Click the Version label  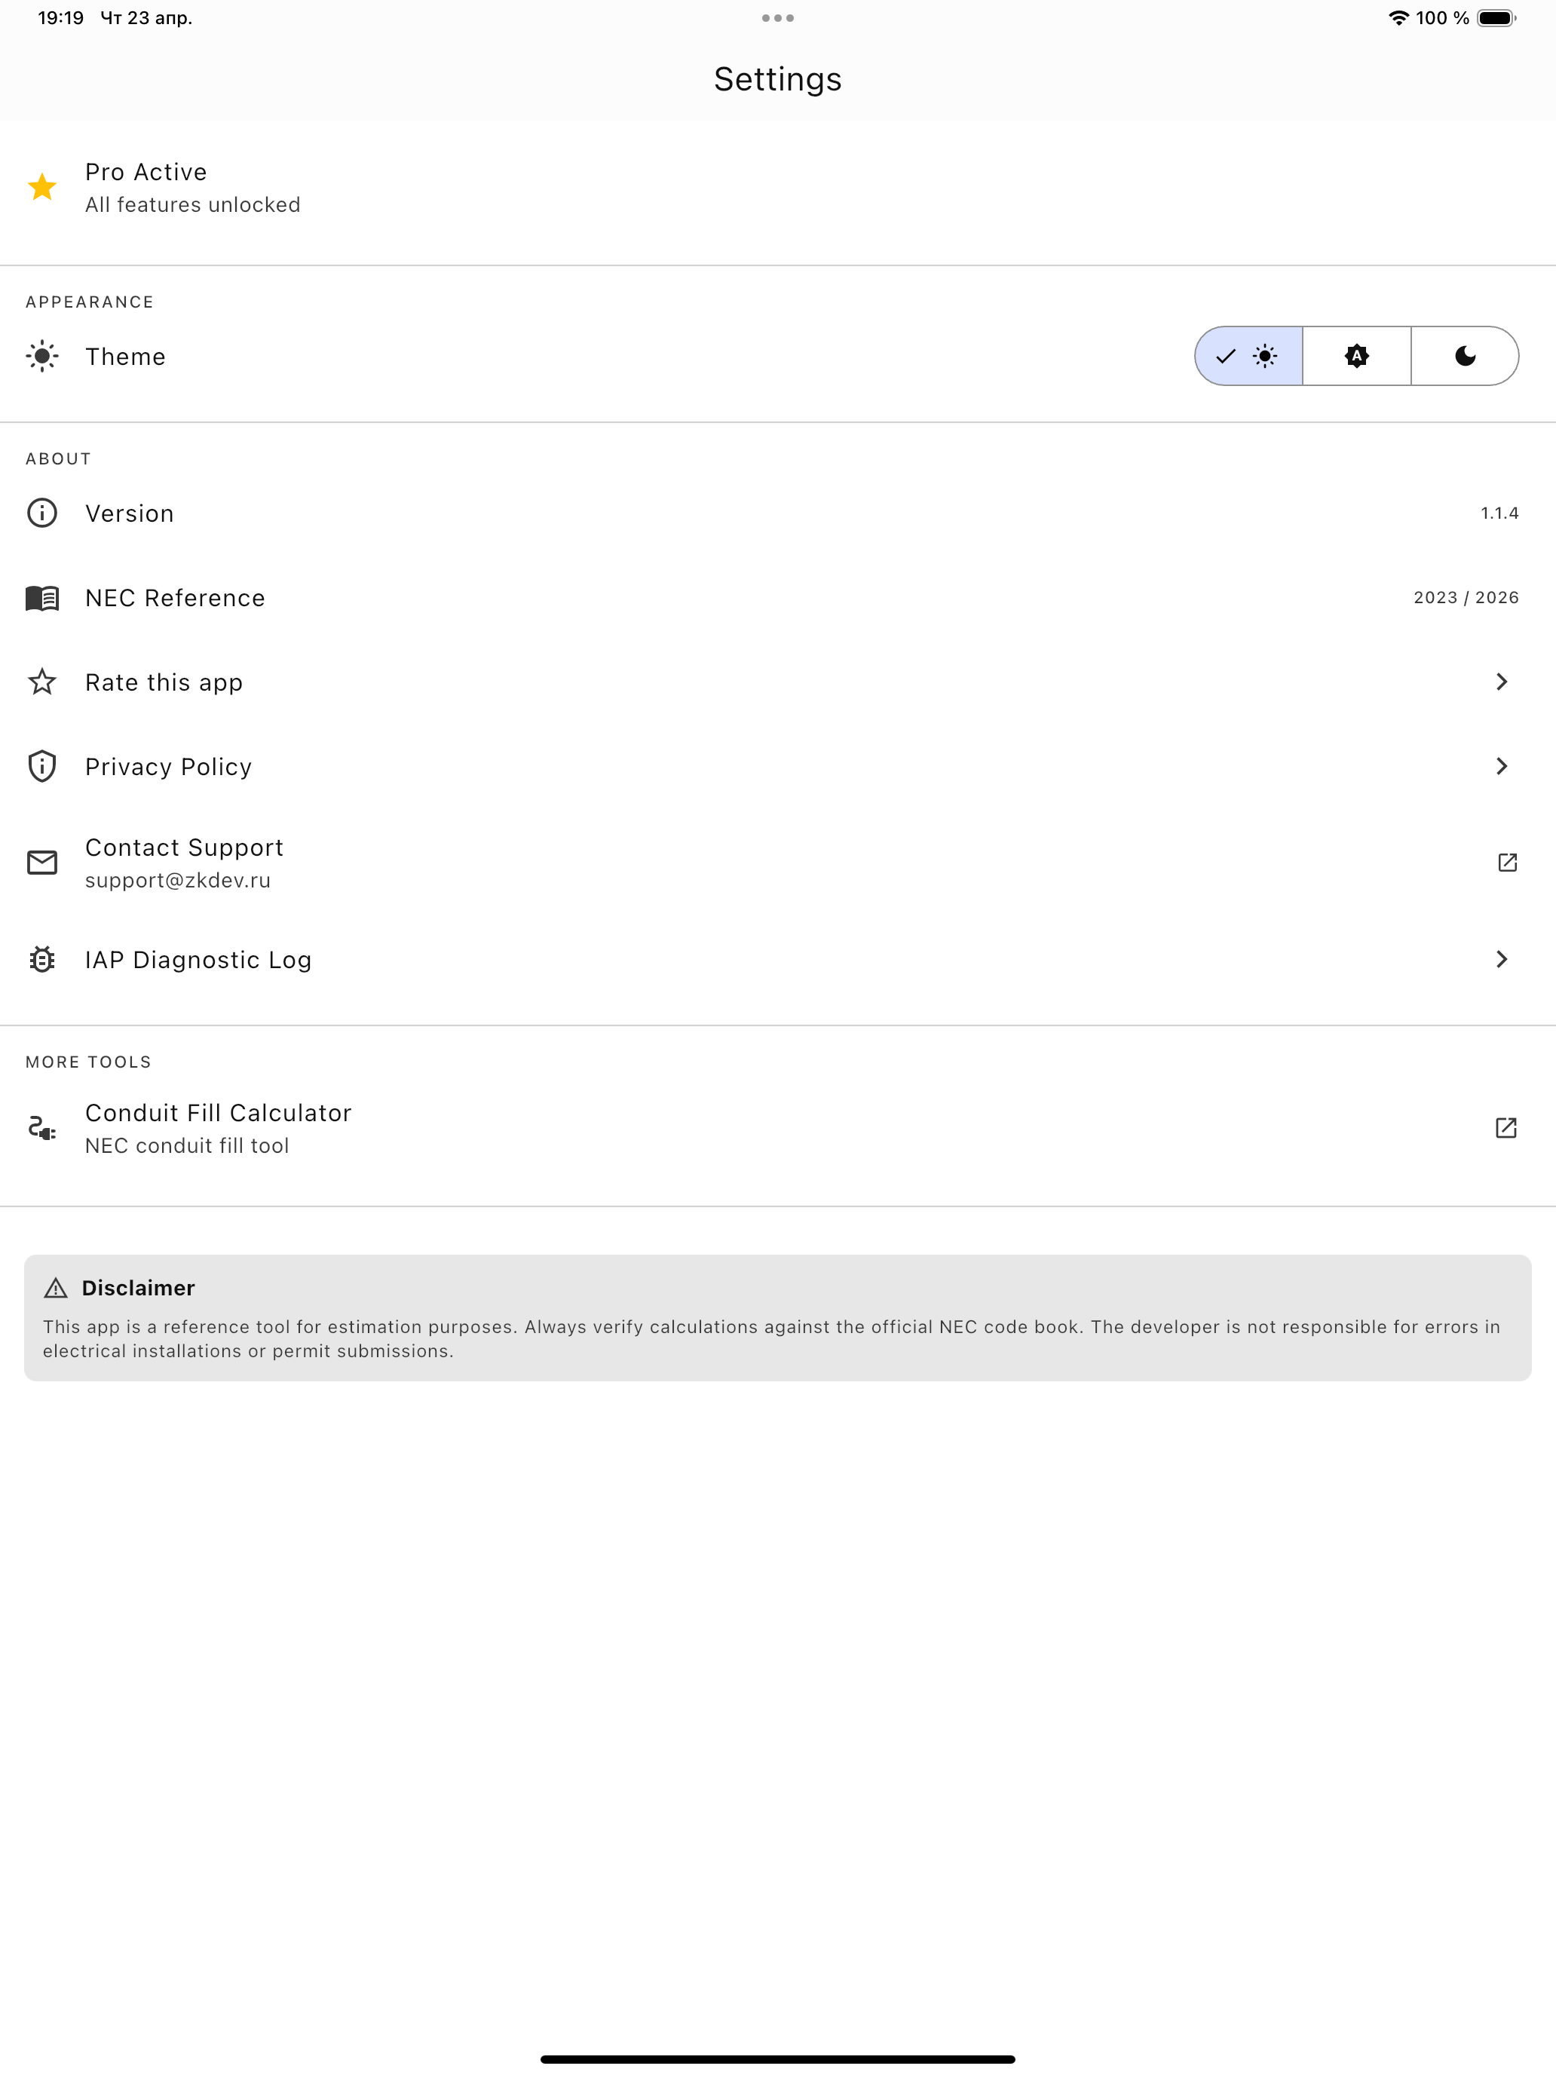click(130, 513)
